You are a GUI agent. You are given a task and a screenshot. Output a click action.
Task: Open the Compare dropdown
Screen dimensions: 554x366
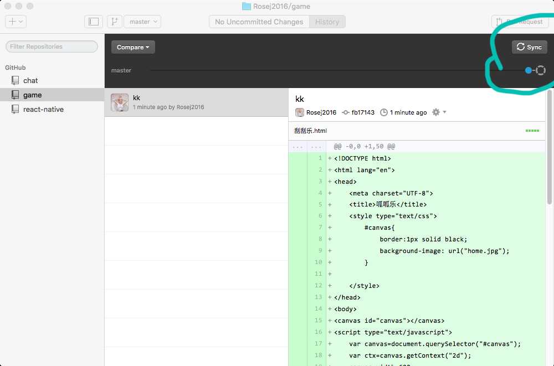pyautogui.click(x=133, y=47)
